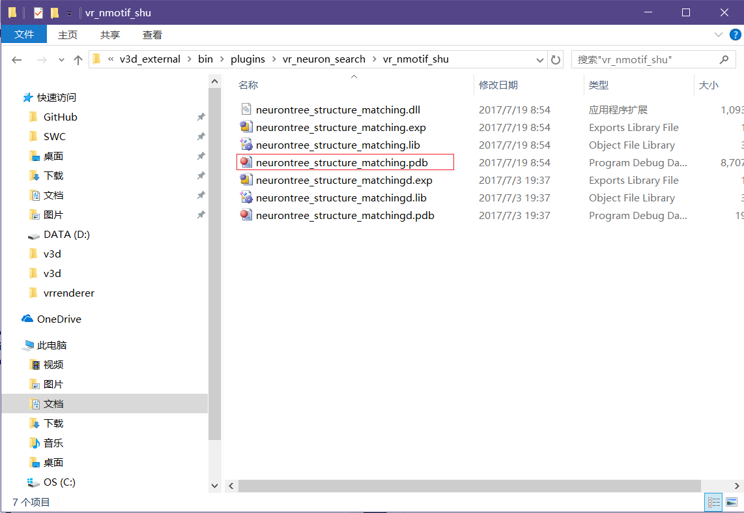Click the neurontree_structure_matchingd.pdb file icon
Screen dimensions: 744x513
[x=246, y=215]
